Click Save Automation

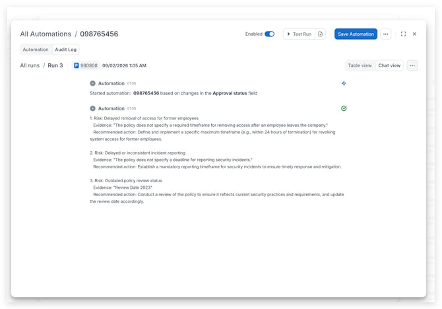pos(356,34)
